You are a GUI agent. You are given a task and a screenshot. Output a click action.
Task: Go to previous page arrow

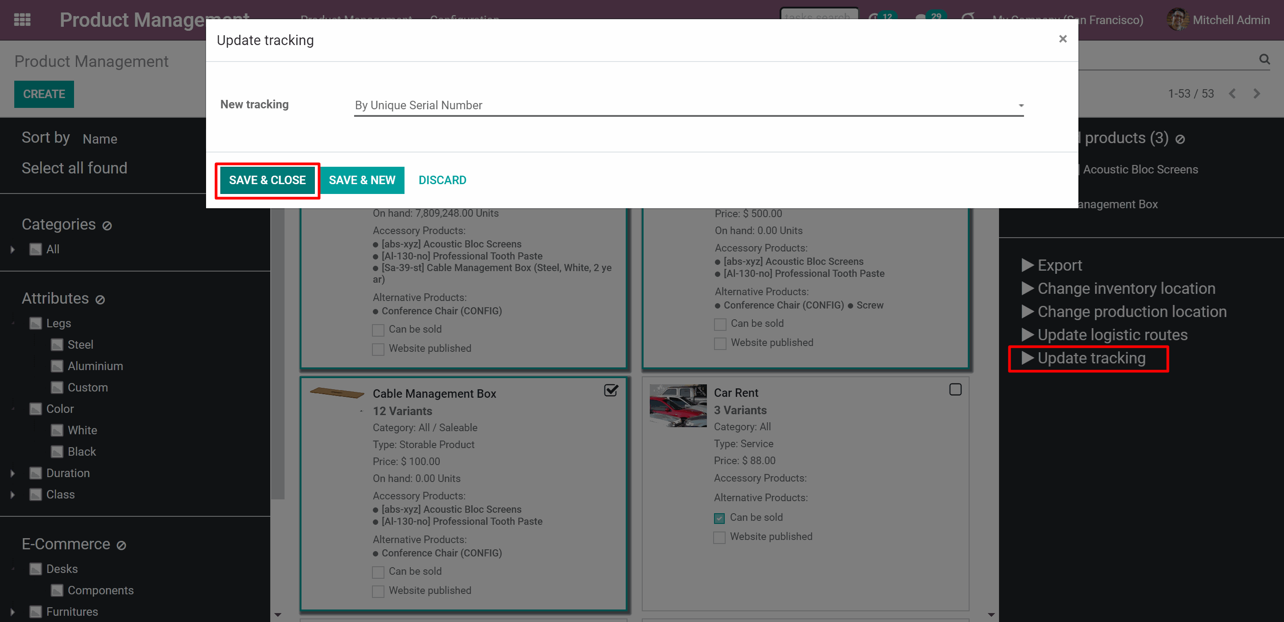tap(1232, 94)
